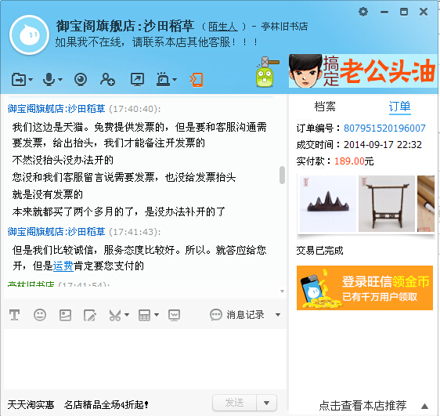Image resolution: width=440 pixels, height=416 pixels.
Task: Insert a picture with image icon
Action: [x=65, y=315]
